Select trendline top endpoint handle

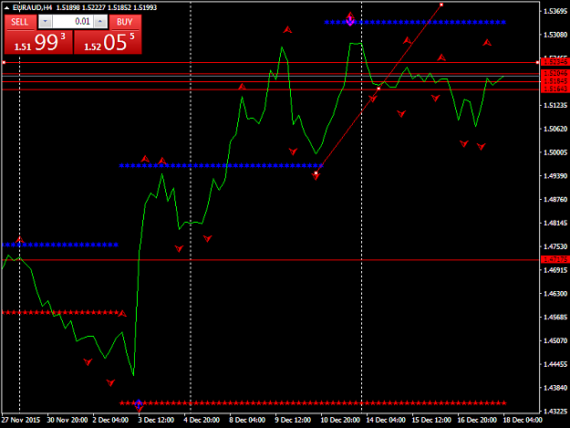click(441, 5)
